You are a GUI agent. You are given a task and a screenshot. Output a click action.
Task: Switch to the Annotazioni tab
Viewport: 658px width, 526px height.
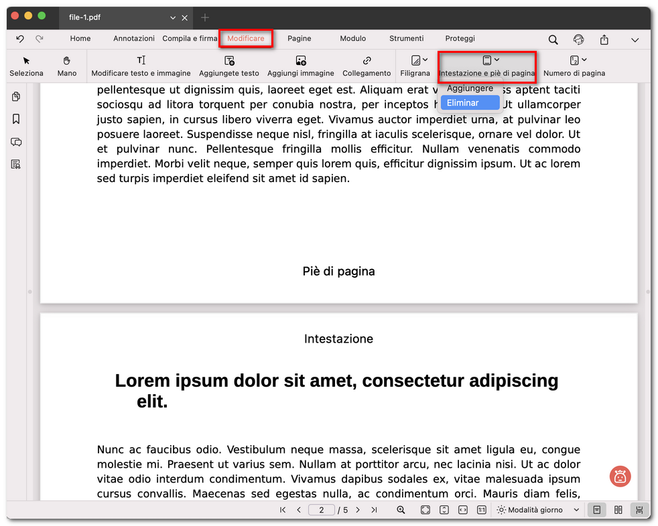[x=133, y=38]
